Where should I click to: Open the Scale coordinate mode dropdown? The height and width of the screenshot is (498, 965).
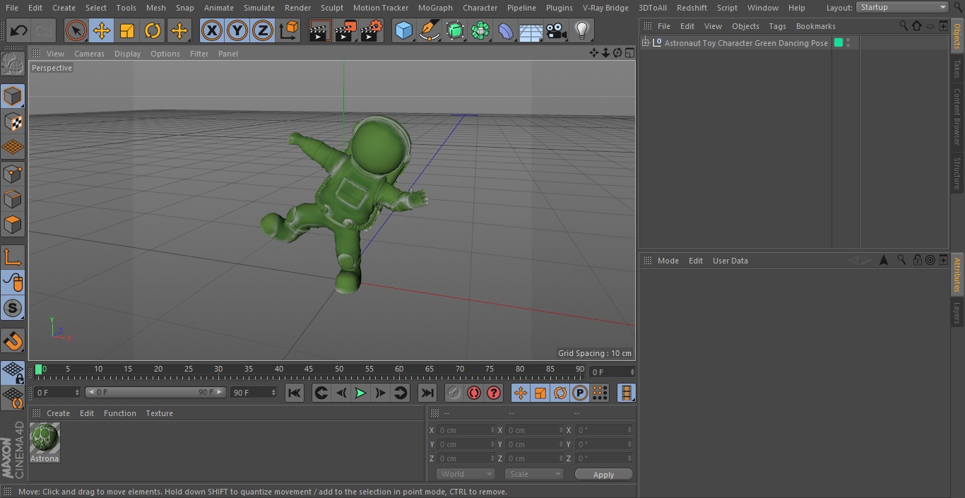coord(534,475)
